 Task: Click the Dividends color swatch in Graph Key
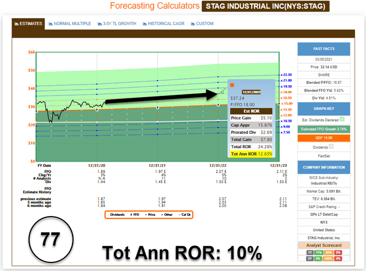(x=331, y=146)
